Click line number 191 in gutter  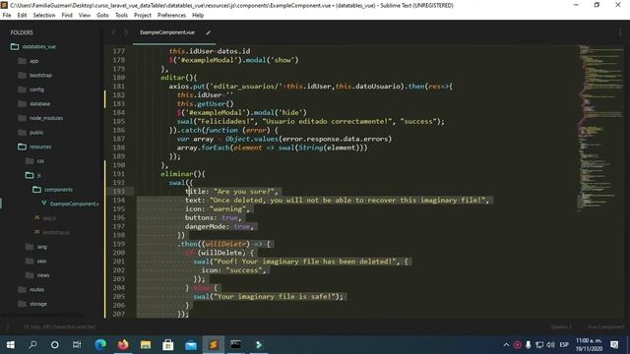tap(118, 174)
